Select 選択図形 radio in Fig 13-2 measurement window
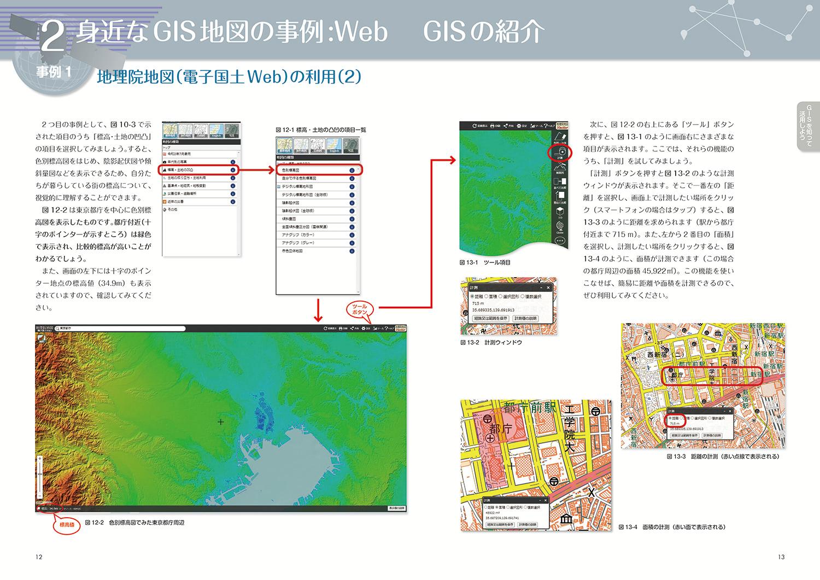The width and height of the screenshot is (820, 580). 500,296
